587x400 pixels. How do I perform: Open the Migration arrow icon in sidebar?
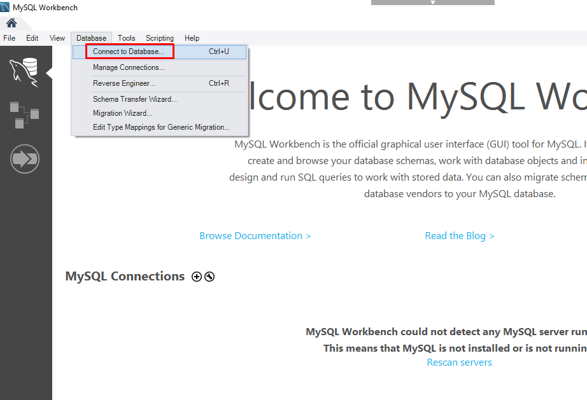[x=24, y=159]
